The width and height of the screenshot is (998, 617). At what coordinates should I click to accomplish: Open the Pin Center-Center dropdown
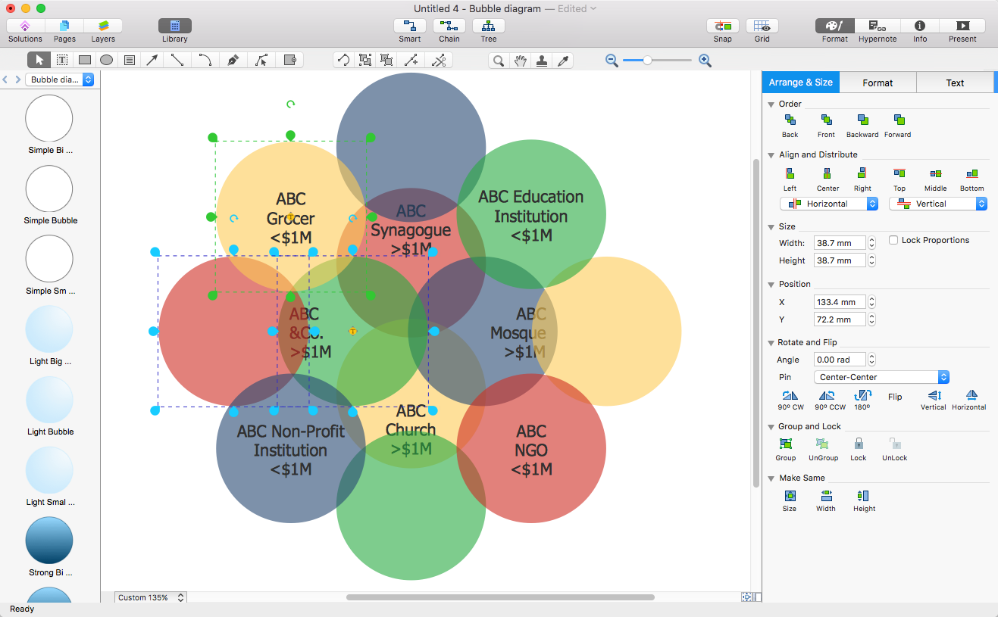(882, 377)
